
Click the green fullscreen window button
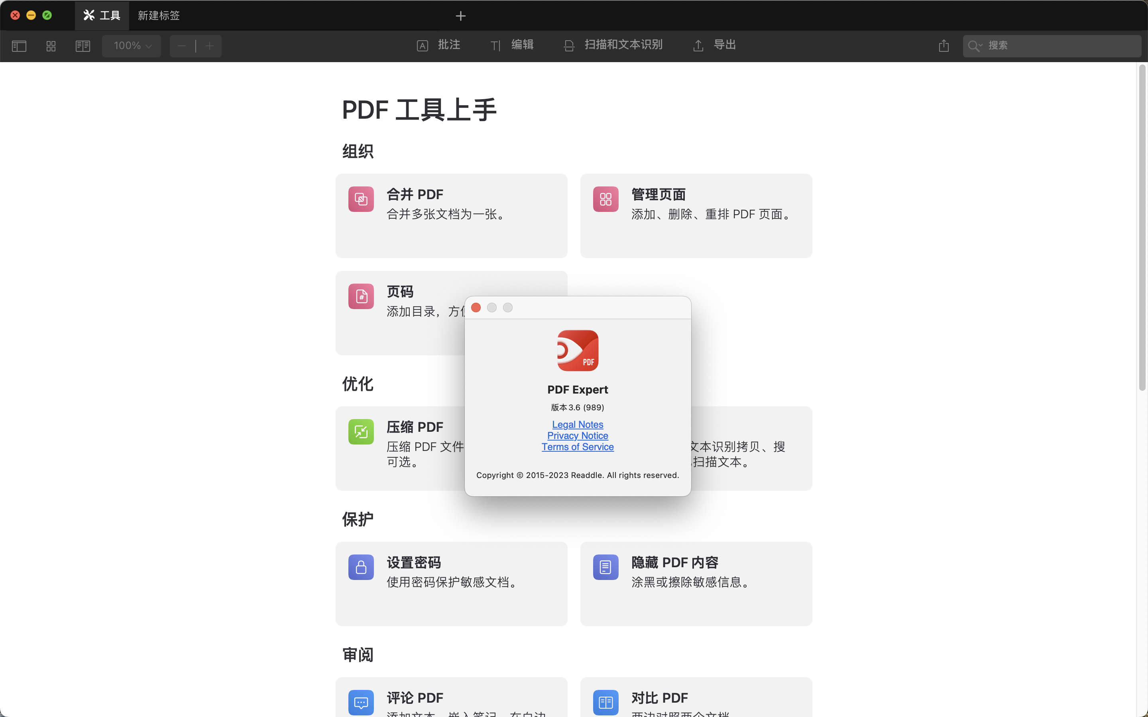(x=47, y=15)
